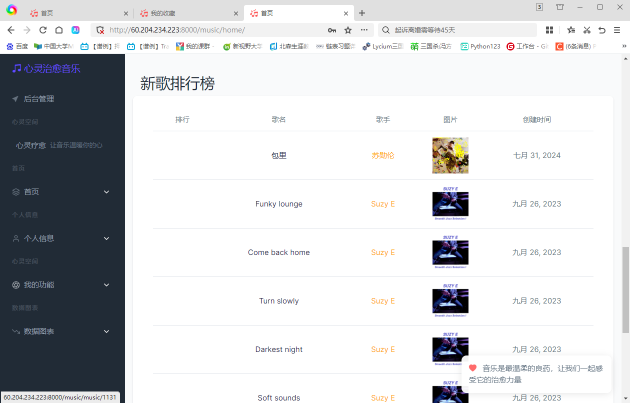Open the browser hamburger menu
The width and height of the screenshot is (630, 403).
tap(617, 30)
